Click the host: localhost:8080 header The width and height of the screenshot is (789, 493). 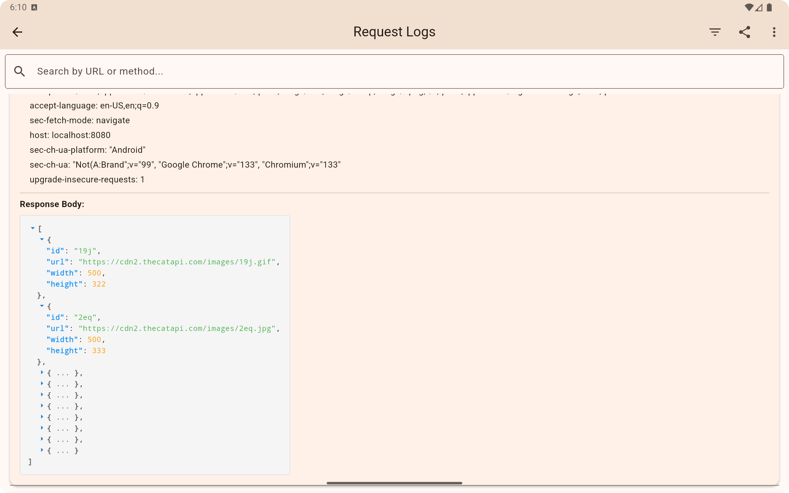[70, 135]
